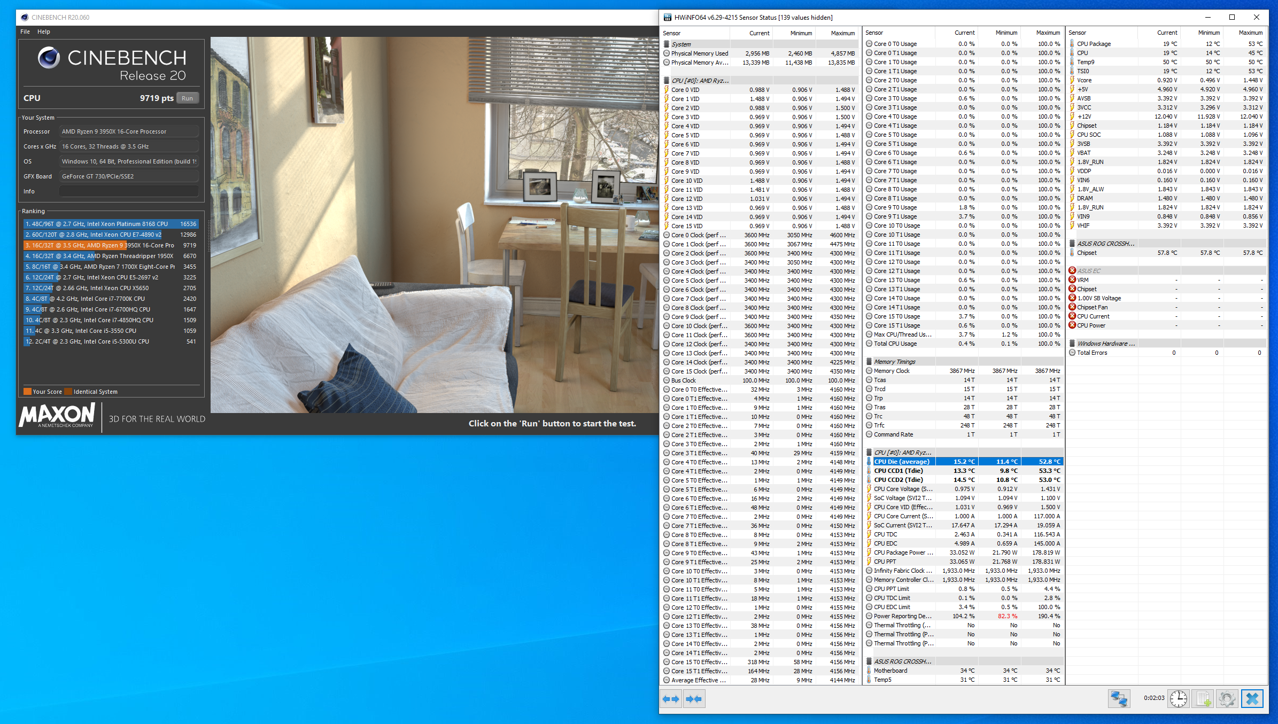Click GFX Board GeForce GT 730 field
1278x724 pixels.
(129, 176)
